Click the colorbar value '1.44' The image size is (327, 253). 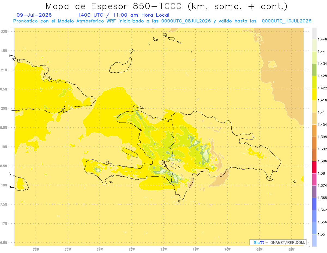click(x=322, y=52)
